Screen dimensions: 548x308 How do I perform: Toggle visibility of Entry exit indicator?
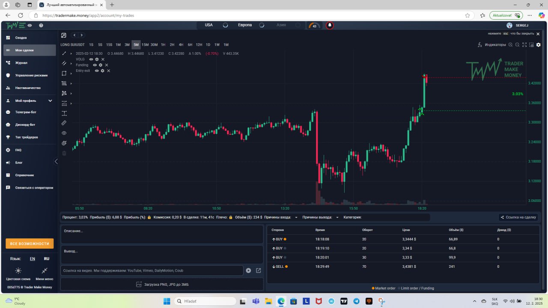97,71
